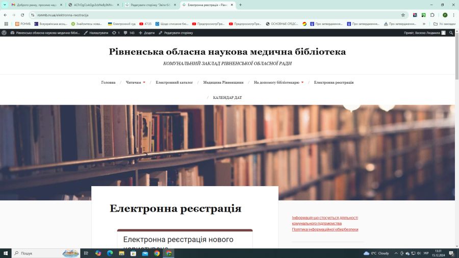Open the browser extensions puzzle icon
This screenshot has height=258, width=459.
pos(432,15)
